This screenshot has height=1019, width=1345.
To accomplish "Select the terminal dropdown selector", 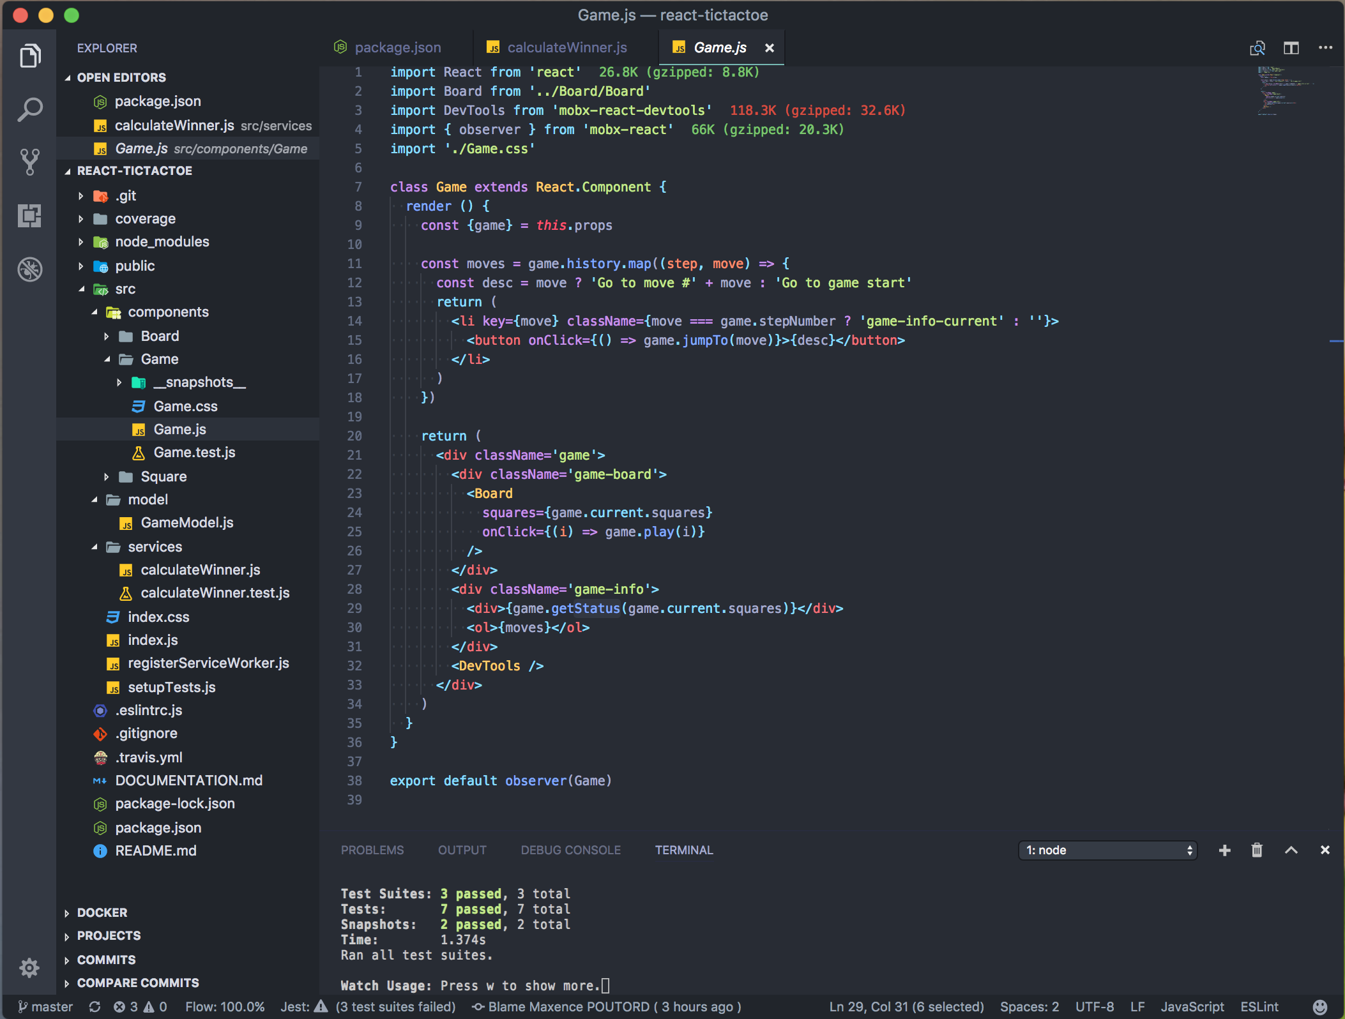I will coord(1108,850).
